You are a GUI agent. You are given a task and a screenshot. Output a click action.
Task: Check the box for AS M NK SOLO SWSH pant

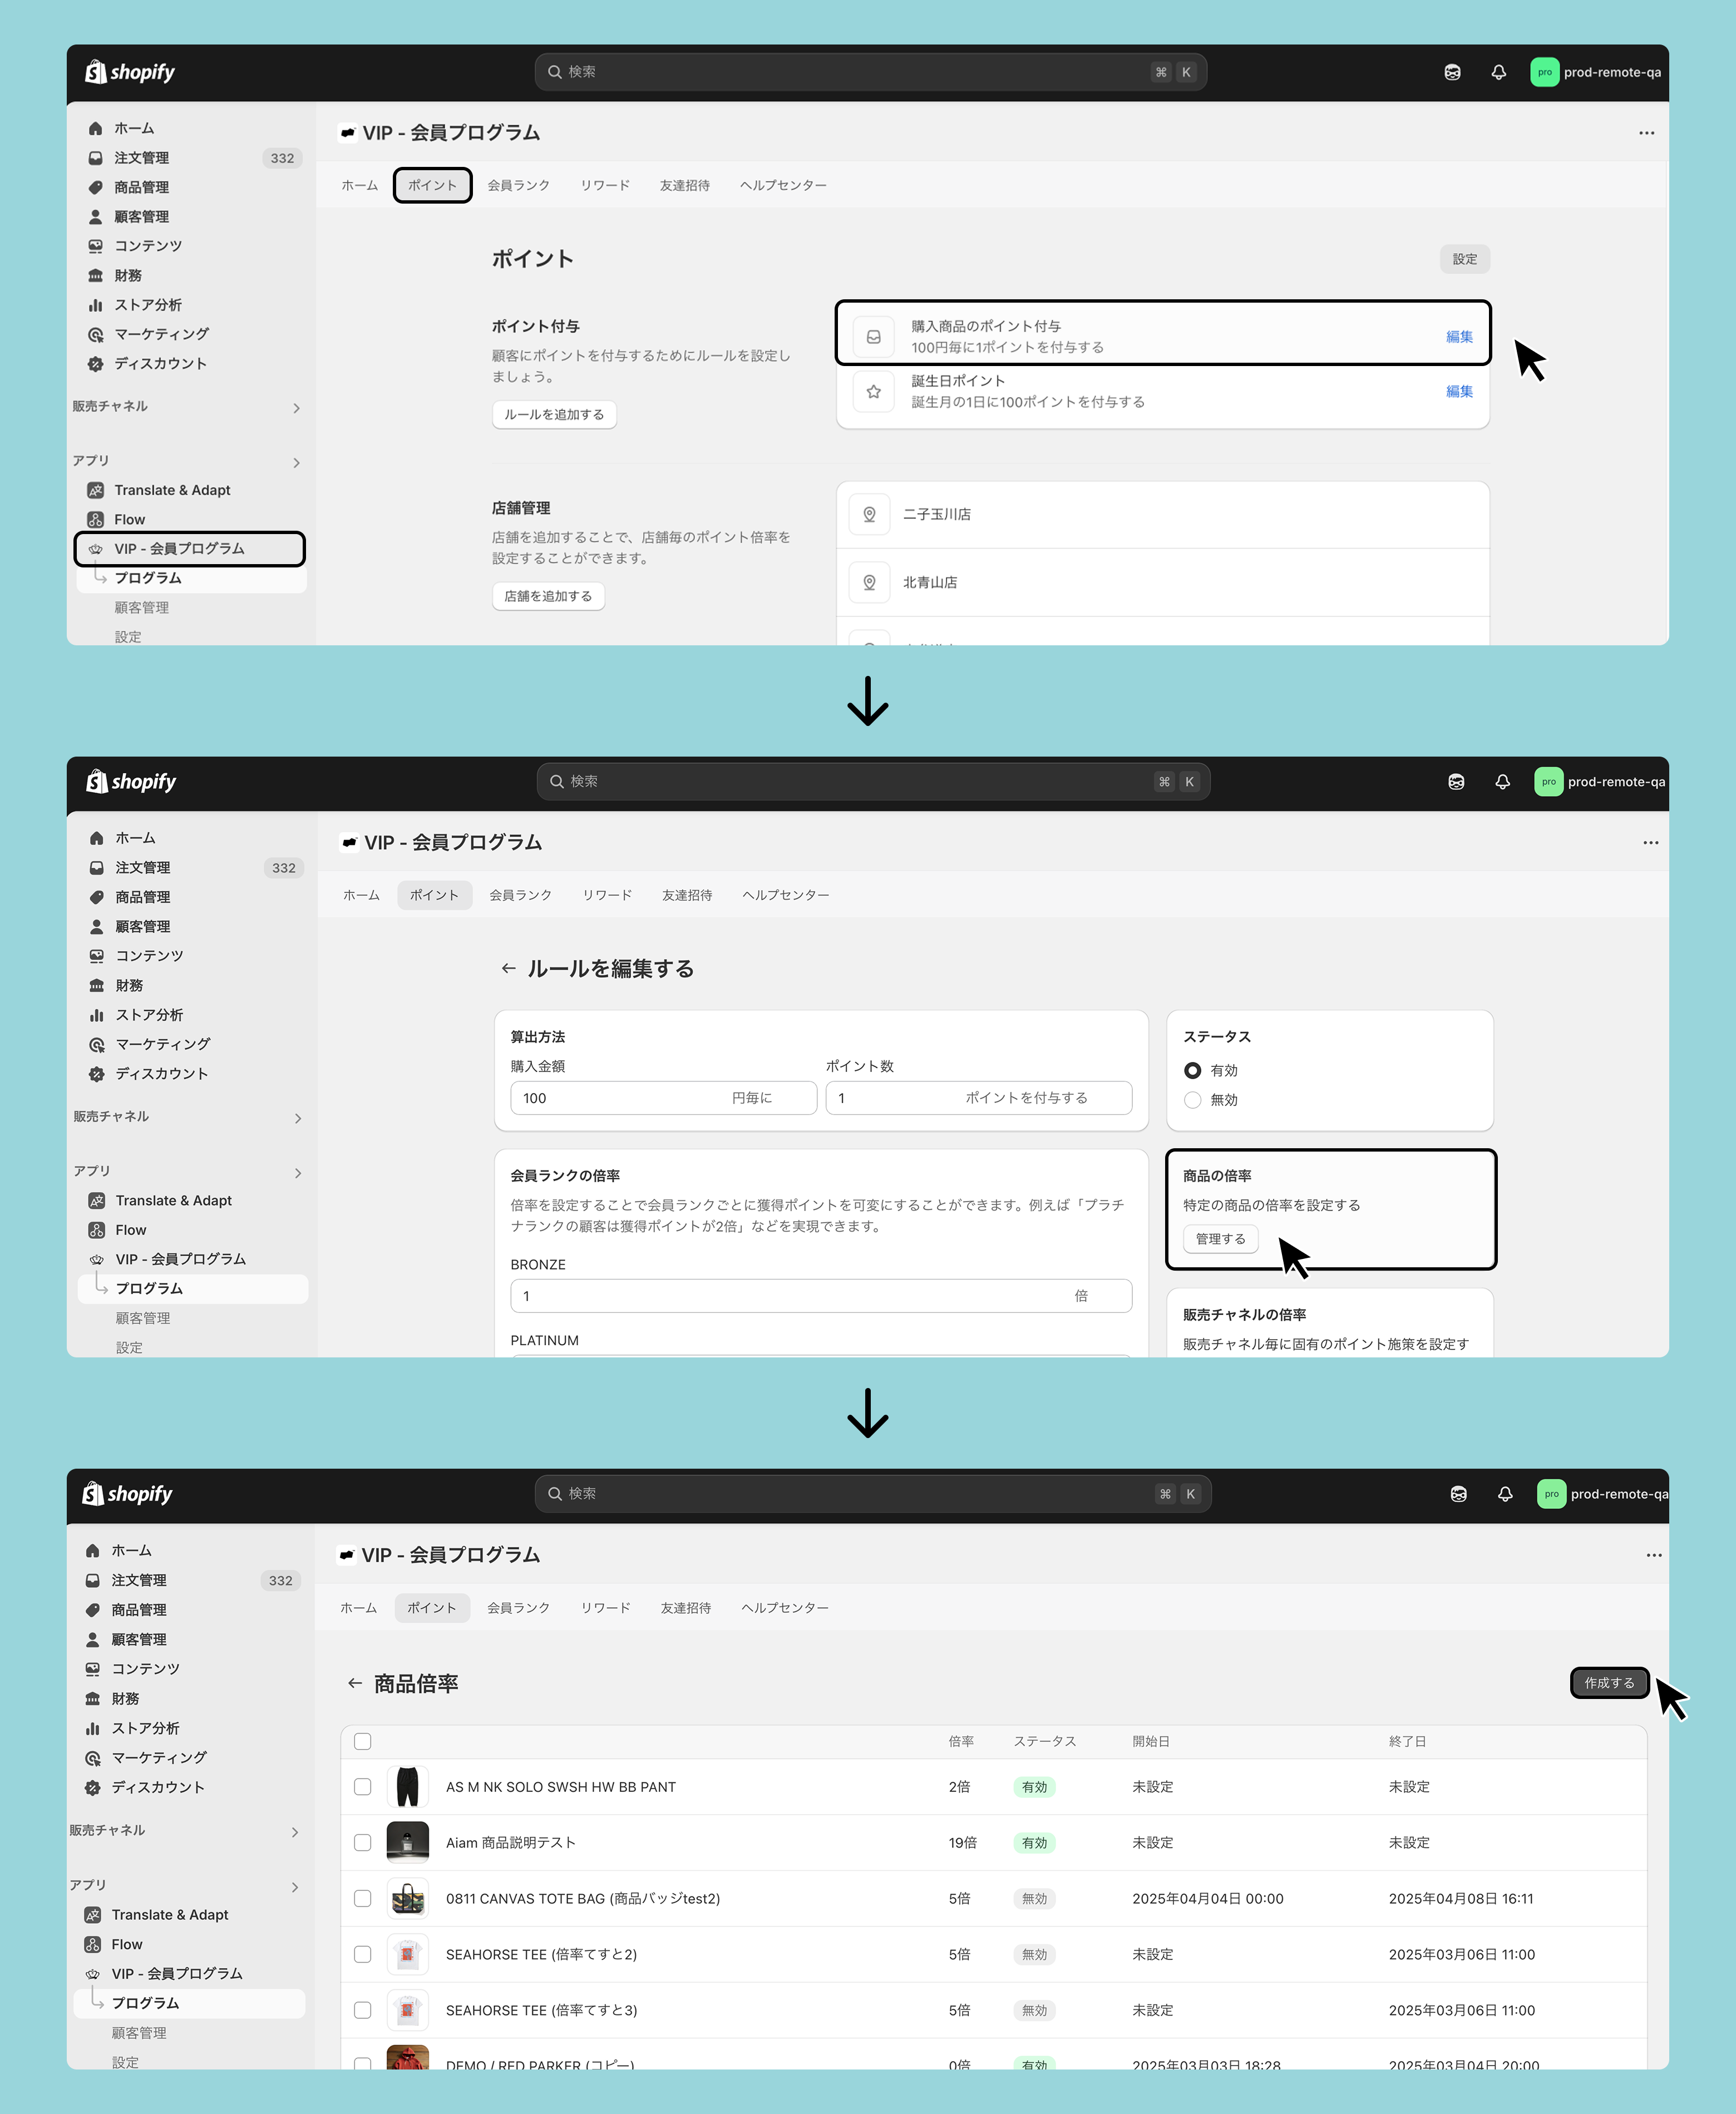(363, 1787)
